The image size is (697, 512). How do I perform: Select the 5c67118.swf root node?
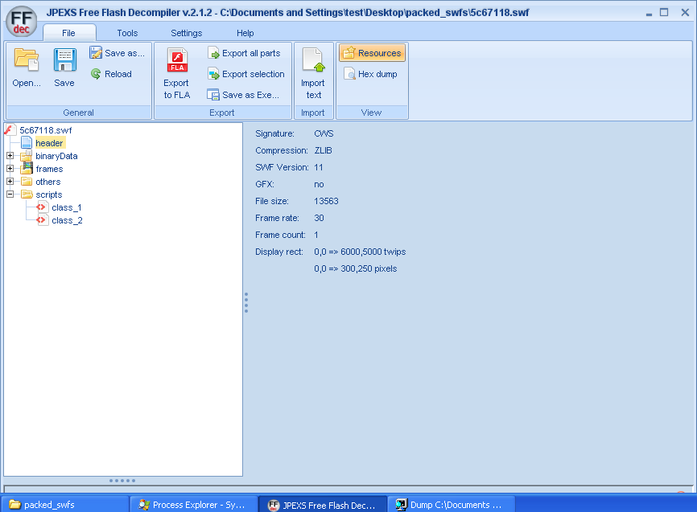[x=45, y=130]
